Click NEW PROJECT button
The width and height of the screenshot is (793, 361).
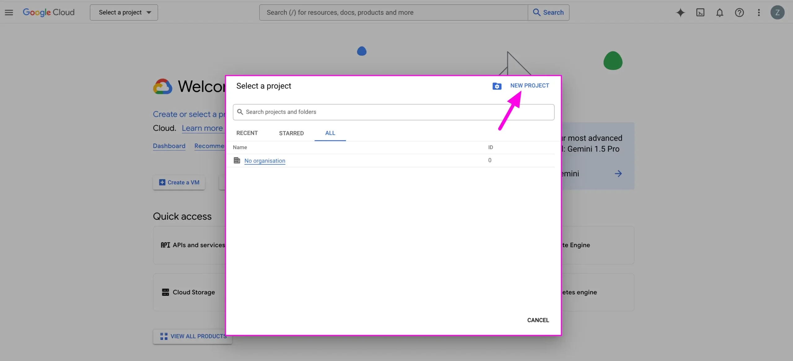click(x=529, y=86)
